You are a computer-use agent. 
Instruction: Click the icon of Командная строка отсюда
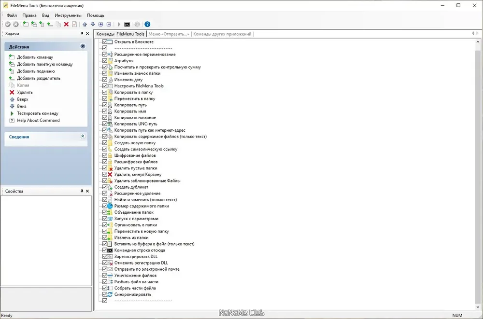point(110,250)
